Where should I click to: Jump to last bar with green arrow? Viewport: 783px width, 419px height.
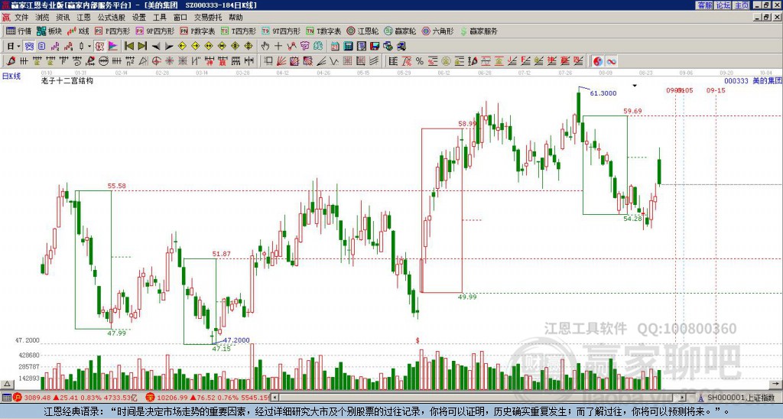pos(142,46)
